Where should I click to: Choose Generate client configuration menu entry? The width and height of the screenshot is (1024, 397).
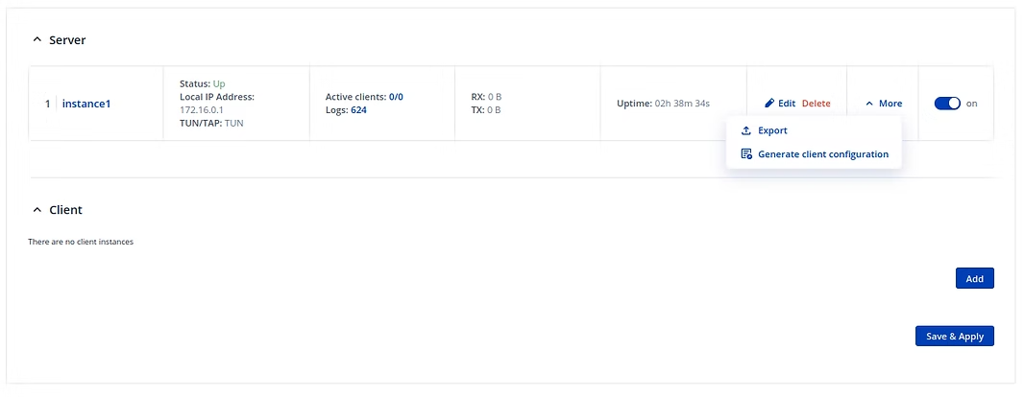(822, 154)
